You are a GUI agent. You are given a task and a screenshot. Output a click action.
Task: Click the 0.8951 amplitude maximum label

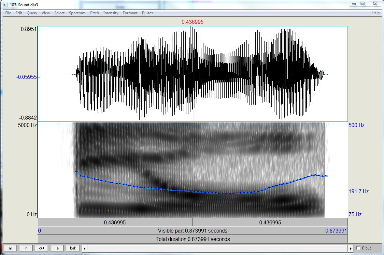(x=29, y=29)
